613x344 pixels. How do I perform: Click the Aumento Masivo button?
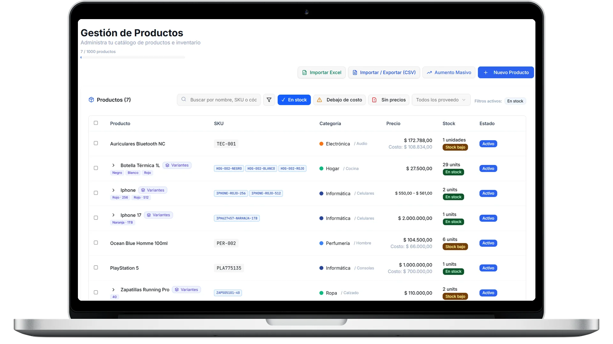click(449, 73)
